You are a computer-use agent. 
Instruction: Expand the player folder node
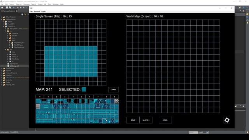(8, 54)
